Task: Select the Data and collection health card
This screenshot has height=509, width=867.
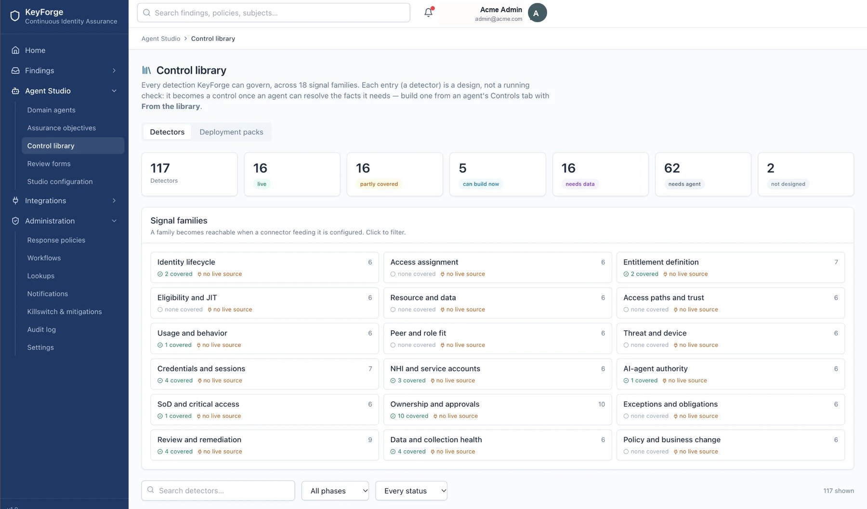Action: (x=498, y=445)
